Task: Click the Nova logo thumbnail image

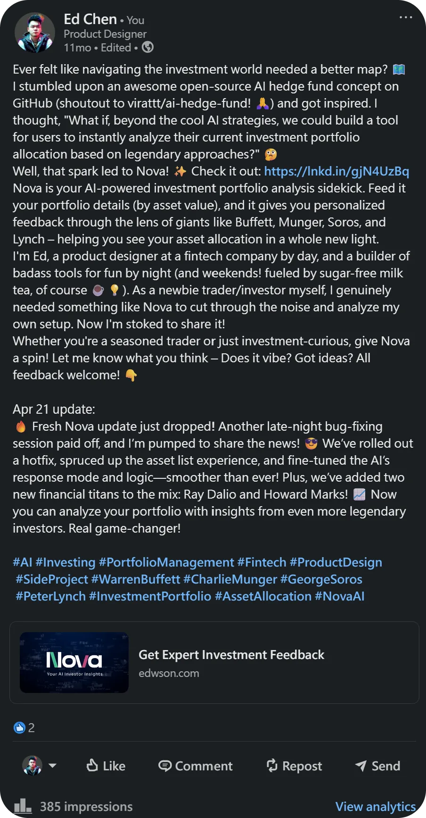Action: [74, 662]
